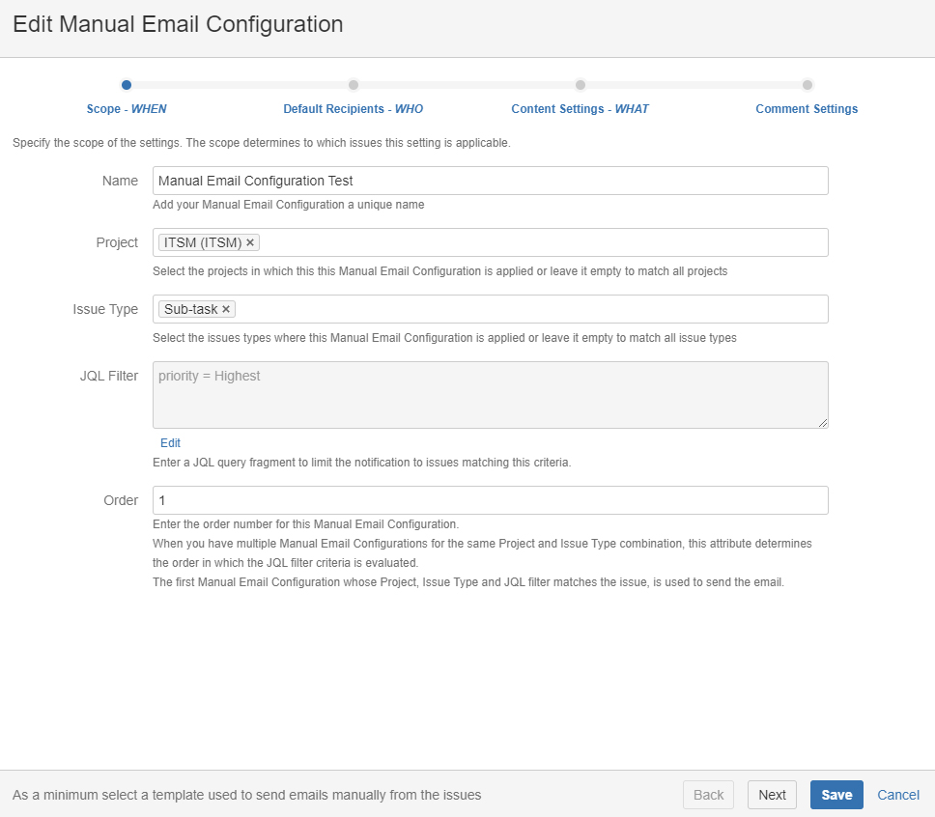The image size is (935, 817).
Task: Click the Edit link under JQL Filter
Action: pos(170,443)
